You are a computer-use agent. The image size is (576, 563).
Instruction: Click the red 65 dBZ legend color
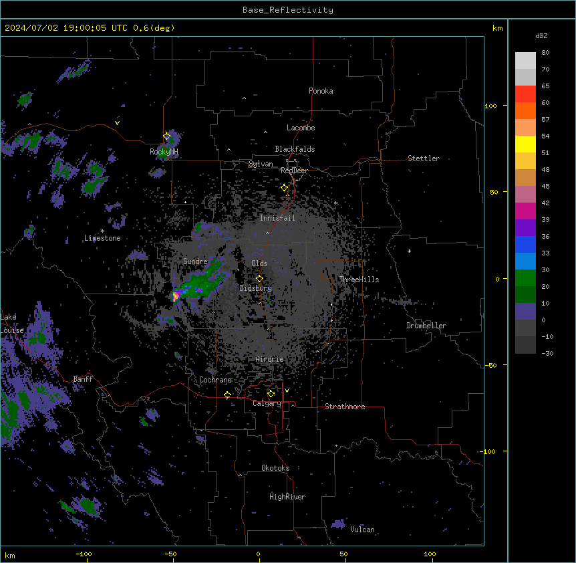pos(525,94)
